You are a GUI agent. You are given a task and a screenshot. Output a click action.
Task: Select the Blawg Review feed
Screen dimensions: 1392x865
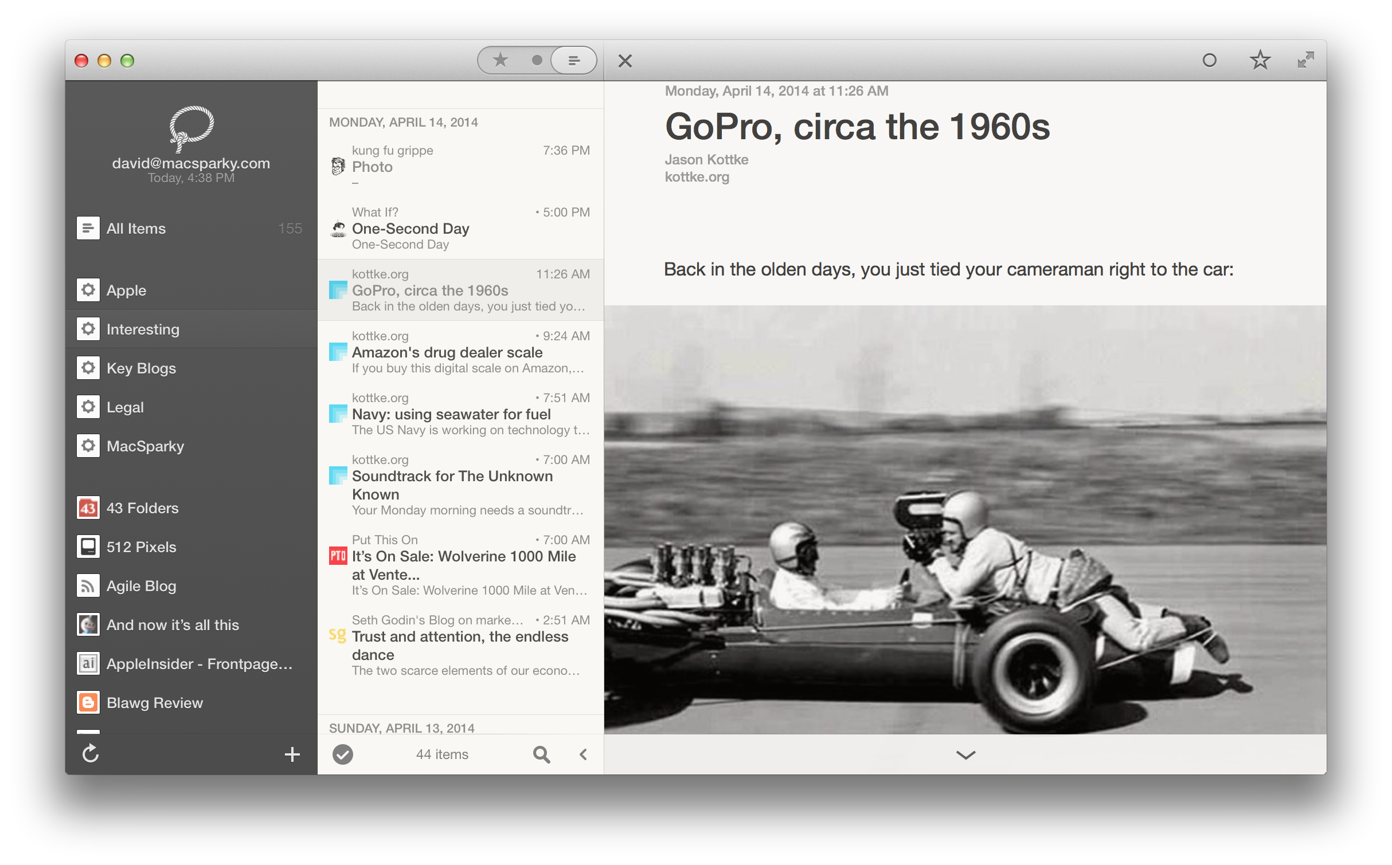(154, 703)
